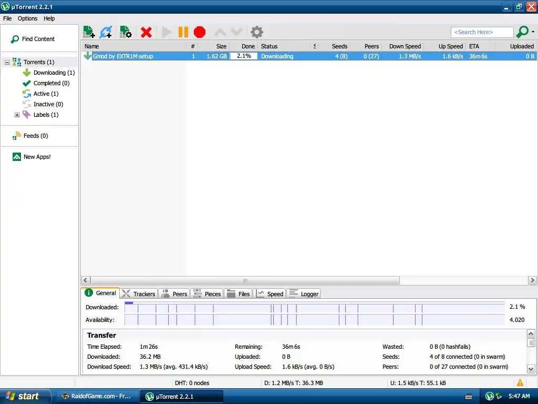The image size is (538, 404).
Task: Click the Start torrent play icon
Action: [x=167, y=32]
